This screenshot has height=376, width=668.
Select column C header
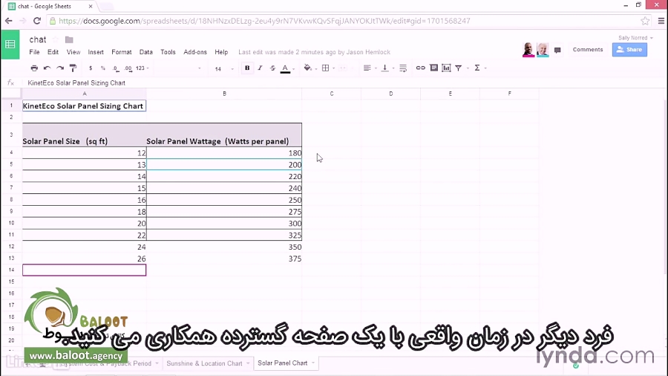(x=332, y=94)
